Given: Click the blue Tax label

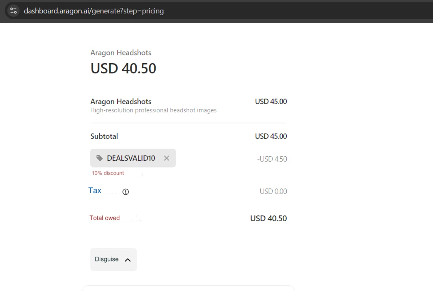Looking at the screenshot, I should 95,190.
